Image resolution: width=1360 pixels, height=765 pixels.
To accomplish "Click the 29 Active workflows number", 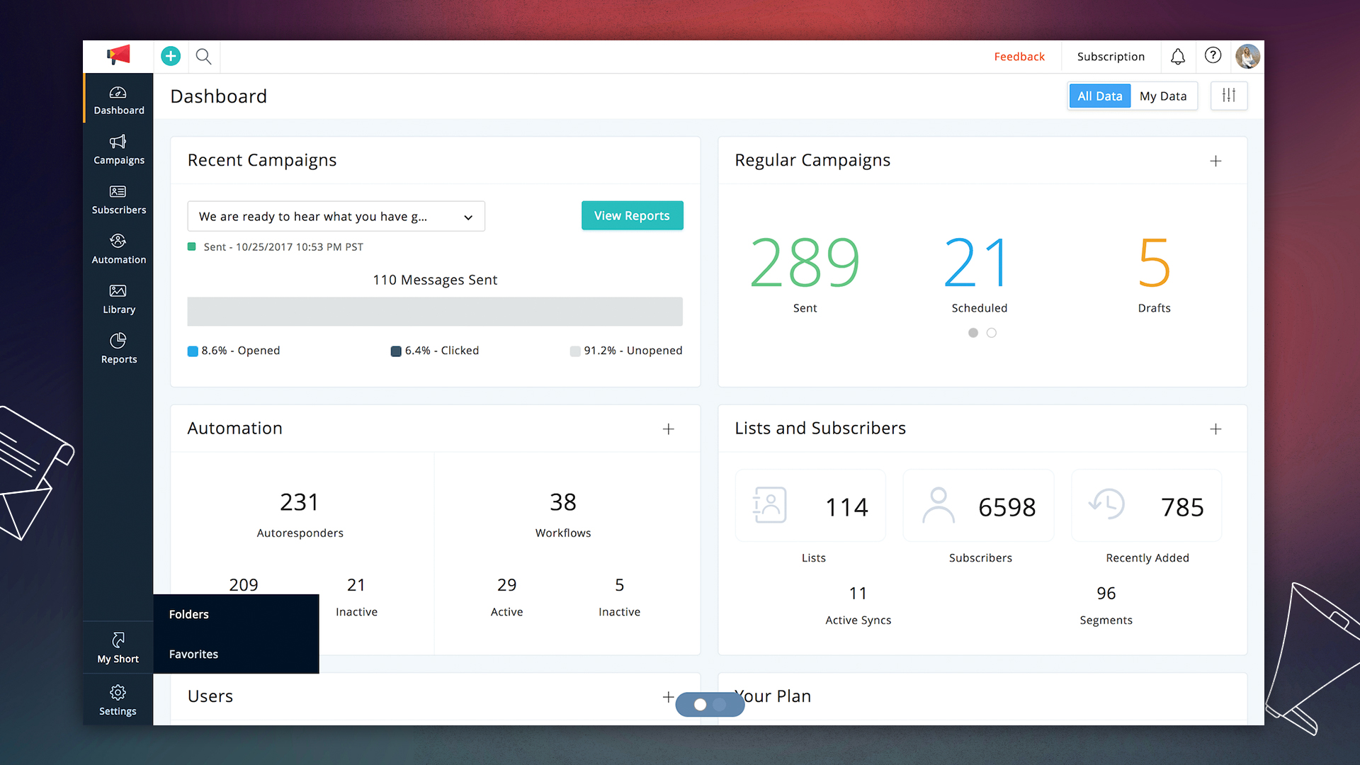I will click(x=506, y=585).
